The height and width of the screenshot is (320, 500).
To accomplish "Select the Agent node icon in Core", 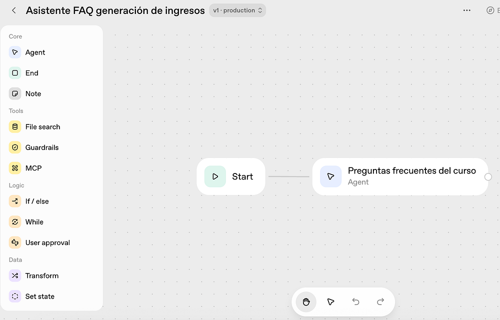I will coord(15,52).
